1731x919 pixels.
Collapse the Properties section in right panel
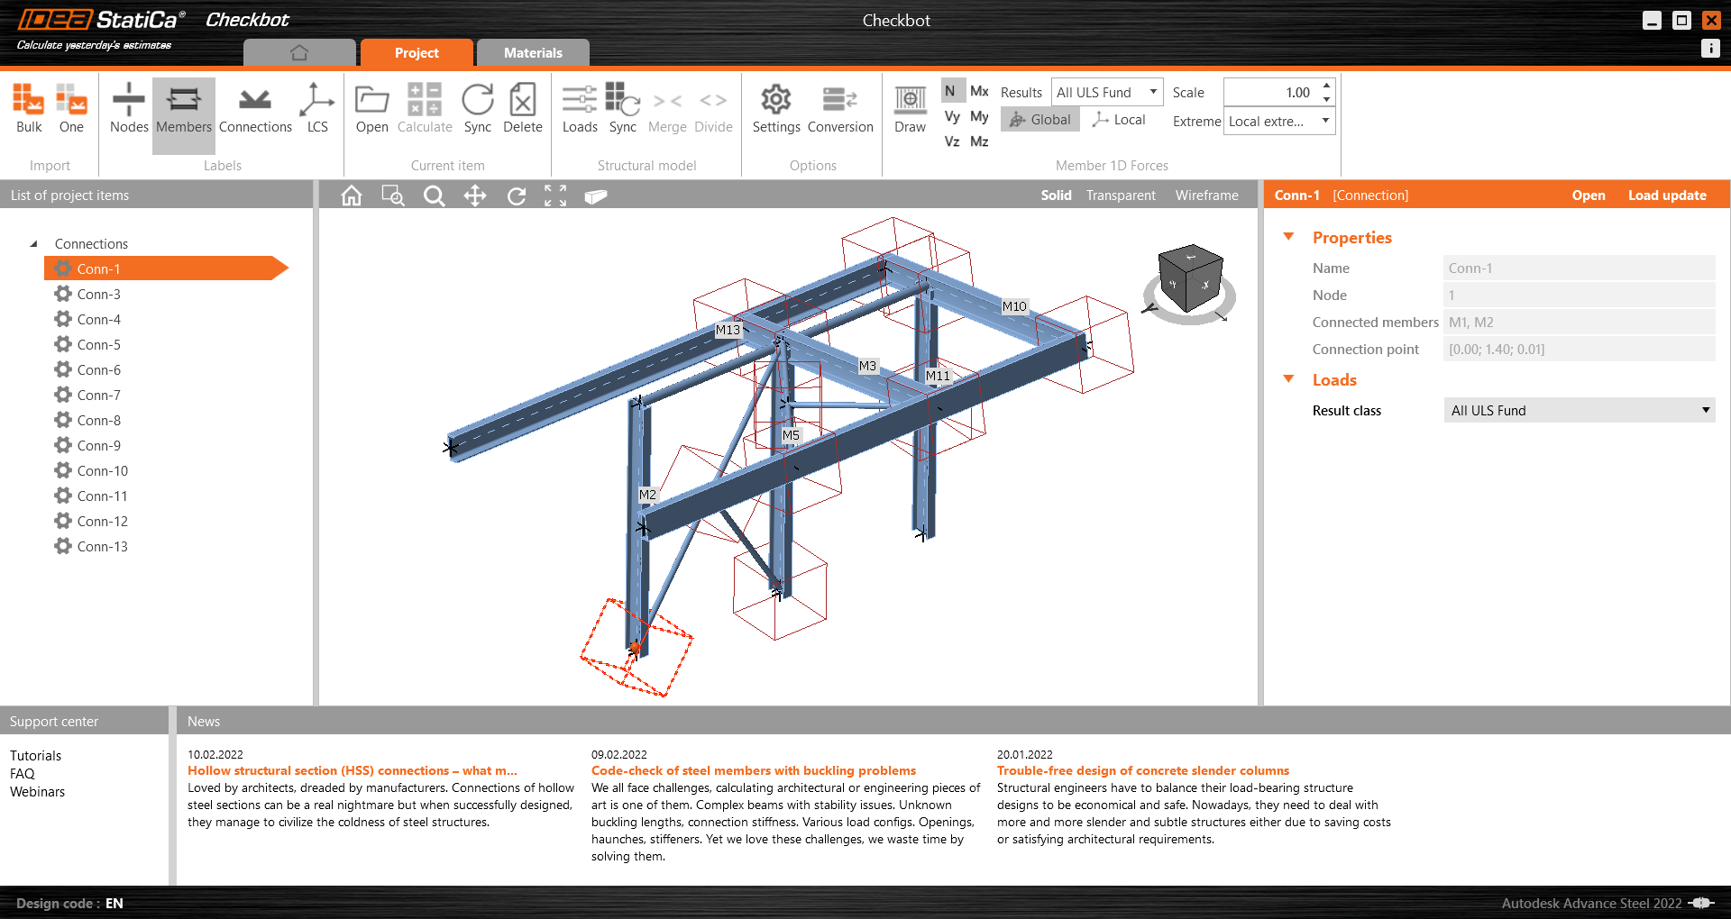tap(1288, 237)
